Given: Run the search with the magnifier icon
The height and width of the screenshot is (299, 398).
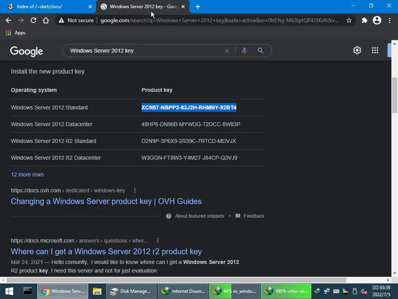Looking at the screenshot, I should point(260,50).
